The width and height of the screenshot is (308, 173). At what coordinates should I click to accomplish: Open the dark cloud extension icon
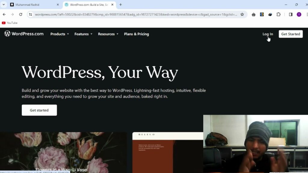point(270,14)
